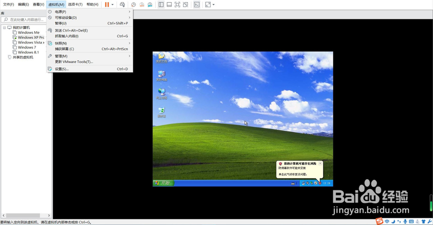Click the library scrollbar left arrow
Screen dimensions: 433x225
tap(3, 215)
